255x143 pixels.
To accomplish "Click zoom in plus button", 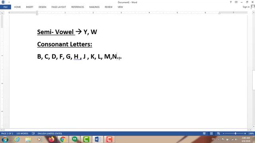I will (245, 133).
